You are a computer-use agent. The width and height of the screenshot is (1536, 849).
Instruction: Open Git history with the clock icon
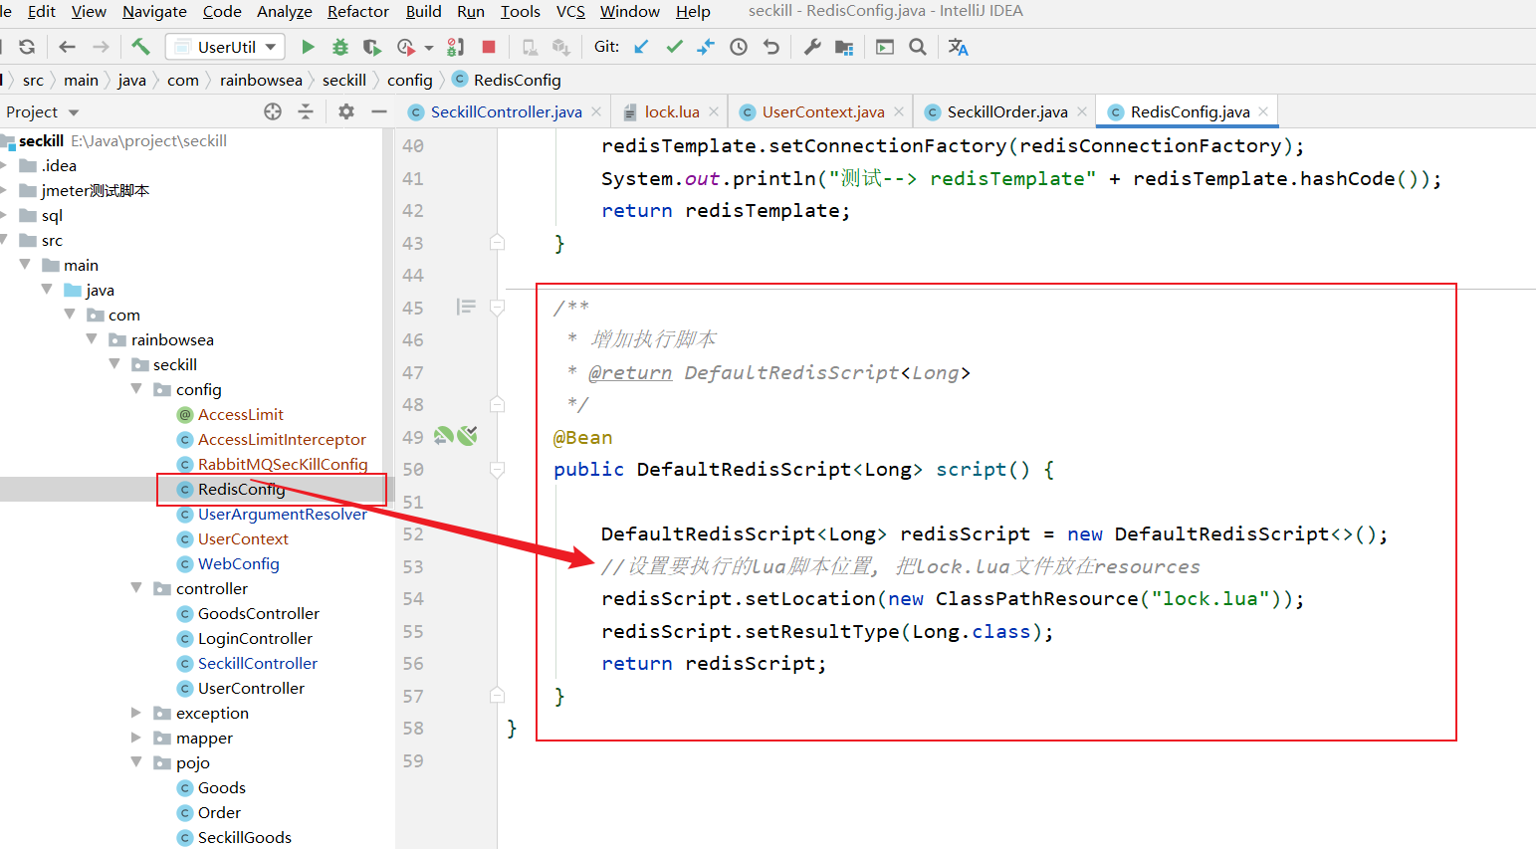[738, 46]
